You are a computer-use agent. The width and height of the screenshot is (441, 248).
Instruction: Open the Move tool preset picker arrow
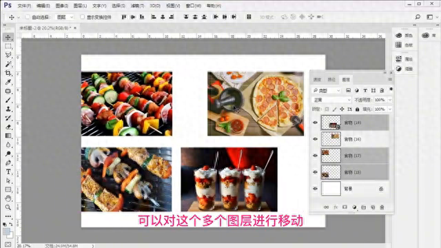coord(19,17)
